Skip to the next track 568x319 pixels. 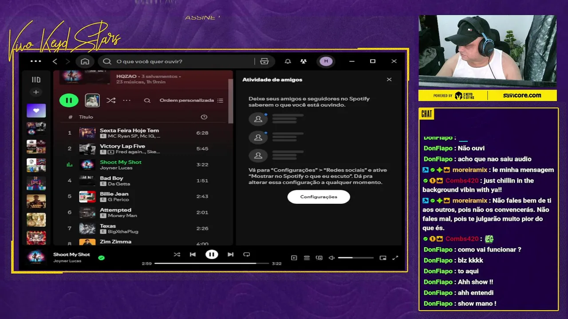coord(230,254)
